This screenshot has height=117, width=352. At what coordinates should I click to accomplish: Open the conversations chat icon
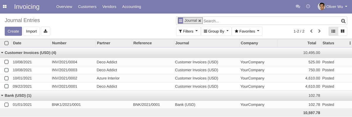coord(298,6)
